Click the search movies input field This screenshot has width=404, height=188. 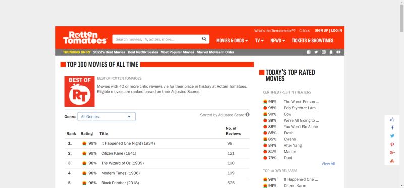pyautogui.click(x=157, y=39)
